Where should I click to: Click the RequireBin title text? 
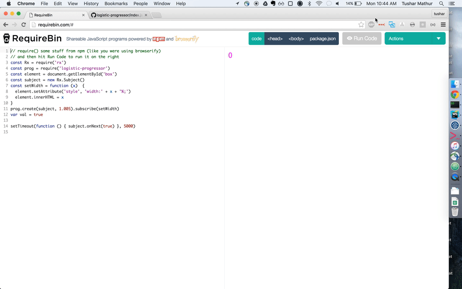[37, 39]
